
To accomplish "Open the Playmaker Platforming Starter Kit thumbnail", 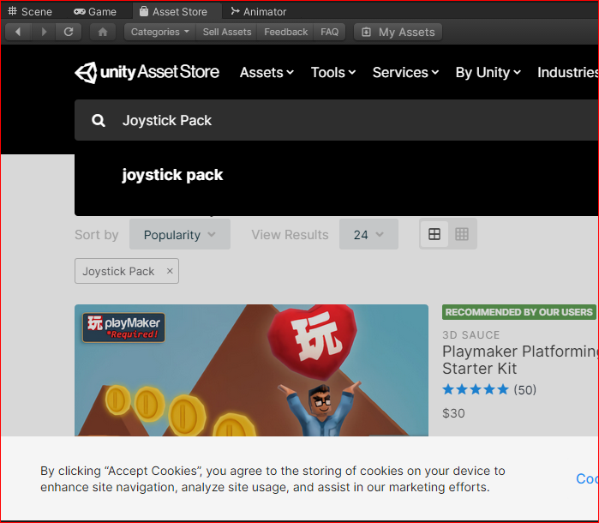I will pyautogui.click(x=251, y=370).
